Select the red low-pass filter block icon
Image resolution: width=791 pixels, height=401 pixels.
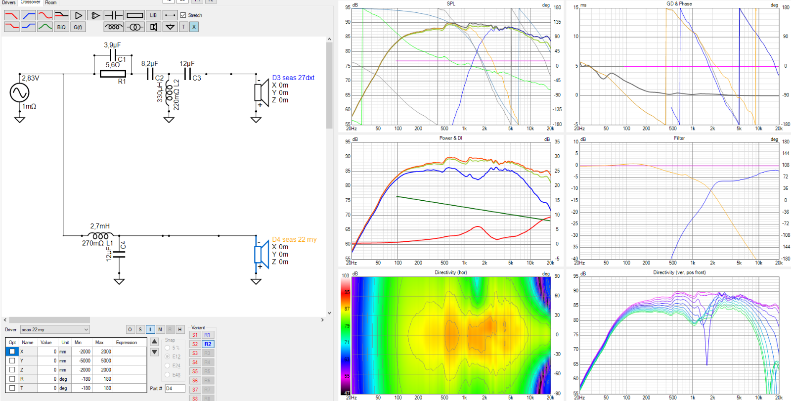click(x=11, y=15)
